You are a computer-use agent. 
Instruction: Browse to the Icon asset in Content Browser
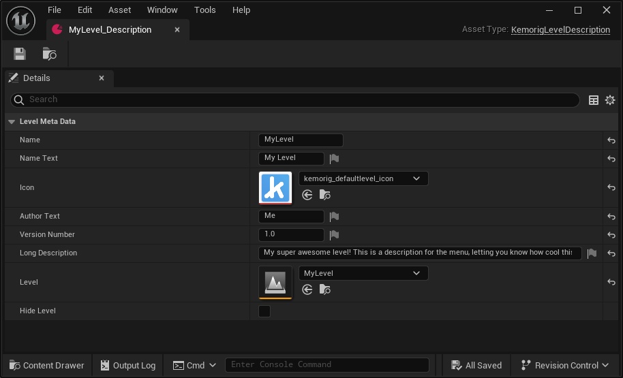pyautogui.click(x=325, y=195)
